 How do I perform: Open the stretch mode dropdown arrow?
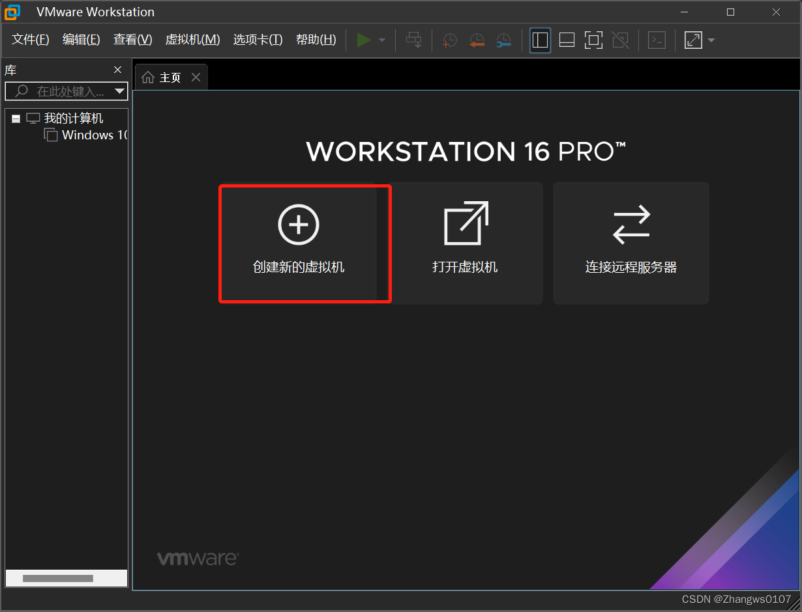[x=711, y=40]
